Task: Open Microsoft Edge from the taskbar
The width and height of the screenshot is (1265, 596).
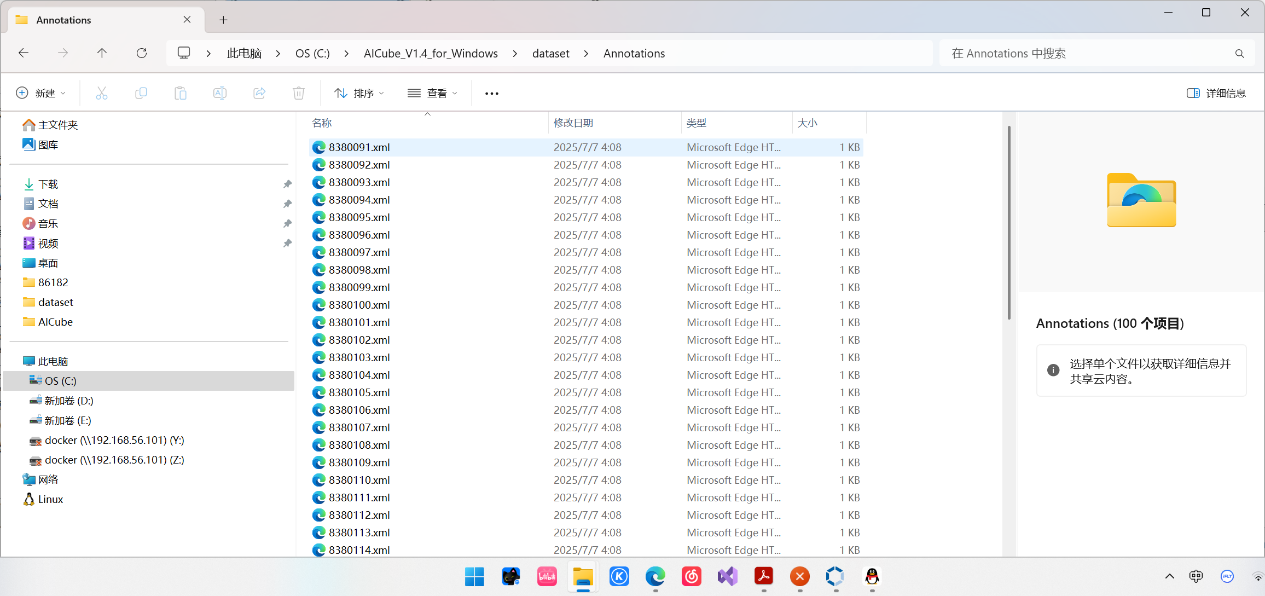Action: (655, 576)
